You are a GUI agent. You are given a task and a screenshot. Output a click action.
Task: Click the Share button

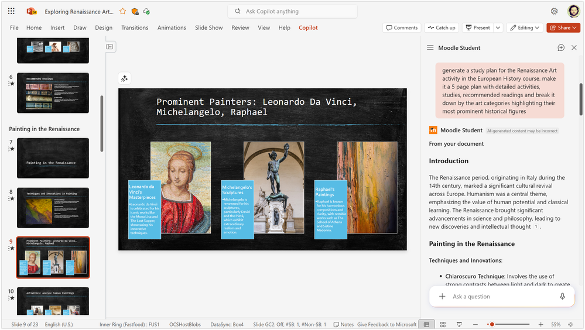[563, 27]
